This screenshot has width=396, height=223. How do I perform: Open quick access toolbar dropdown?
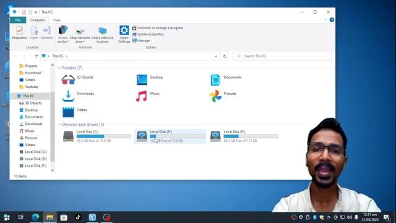point(36,12)
